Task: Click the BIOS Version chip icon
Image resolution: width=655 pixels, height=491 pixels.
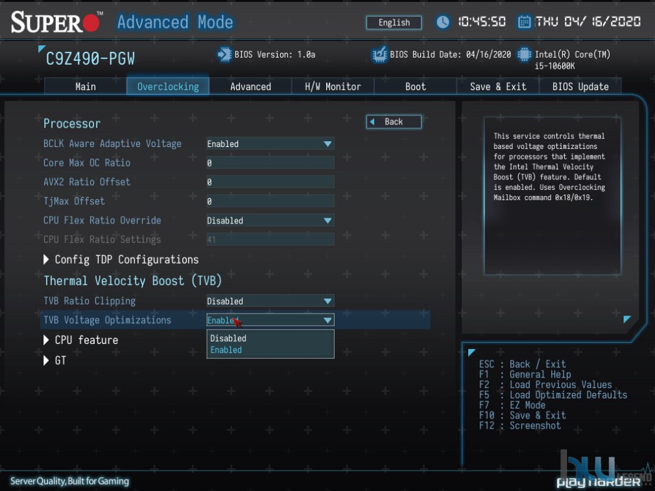Action: [x=224, y=54]
